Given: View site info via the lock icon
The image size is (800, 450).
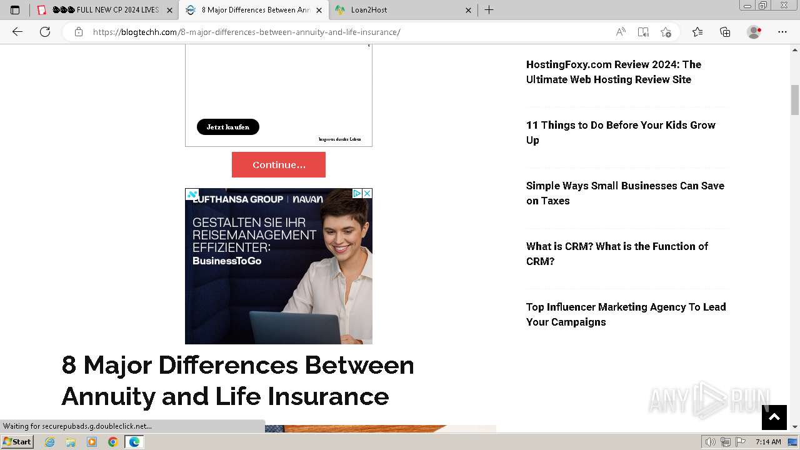Looking at the screenshot, I should (x=79, y=32).
